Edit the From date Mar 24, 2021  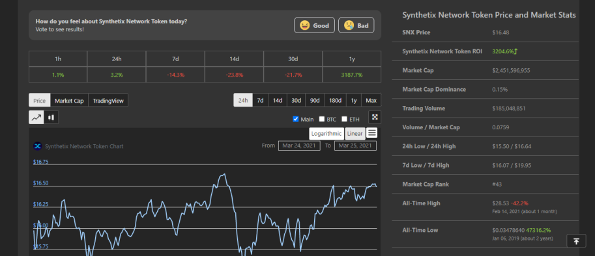[299, 146]
